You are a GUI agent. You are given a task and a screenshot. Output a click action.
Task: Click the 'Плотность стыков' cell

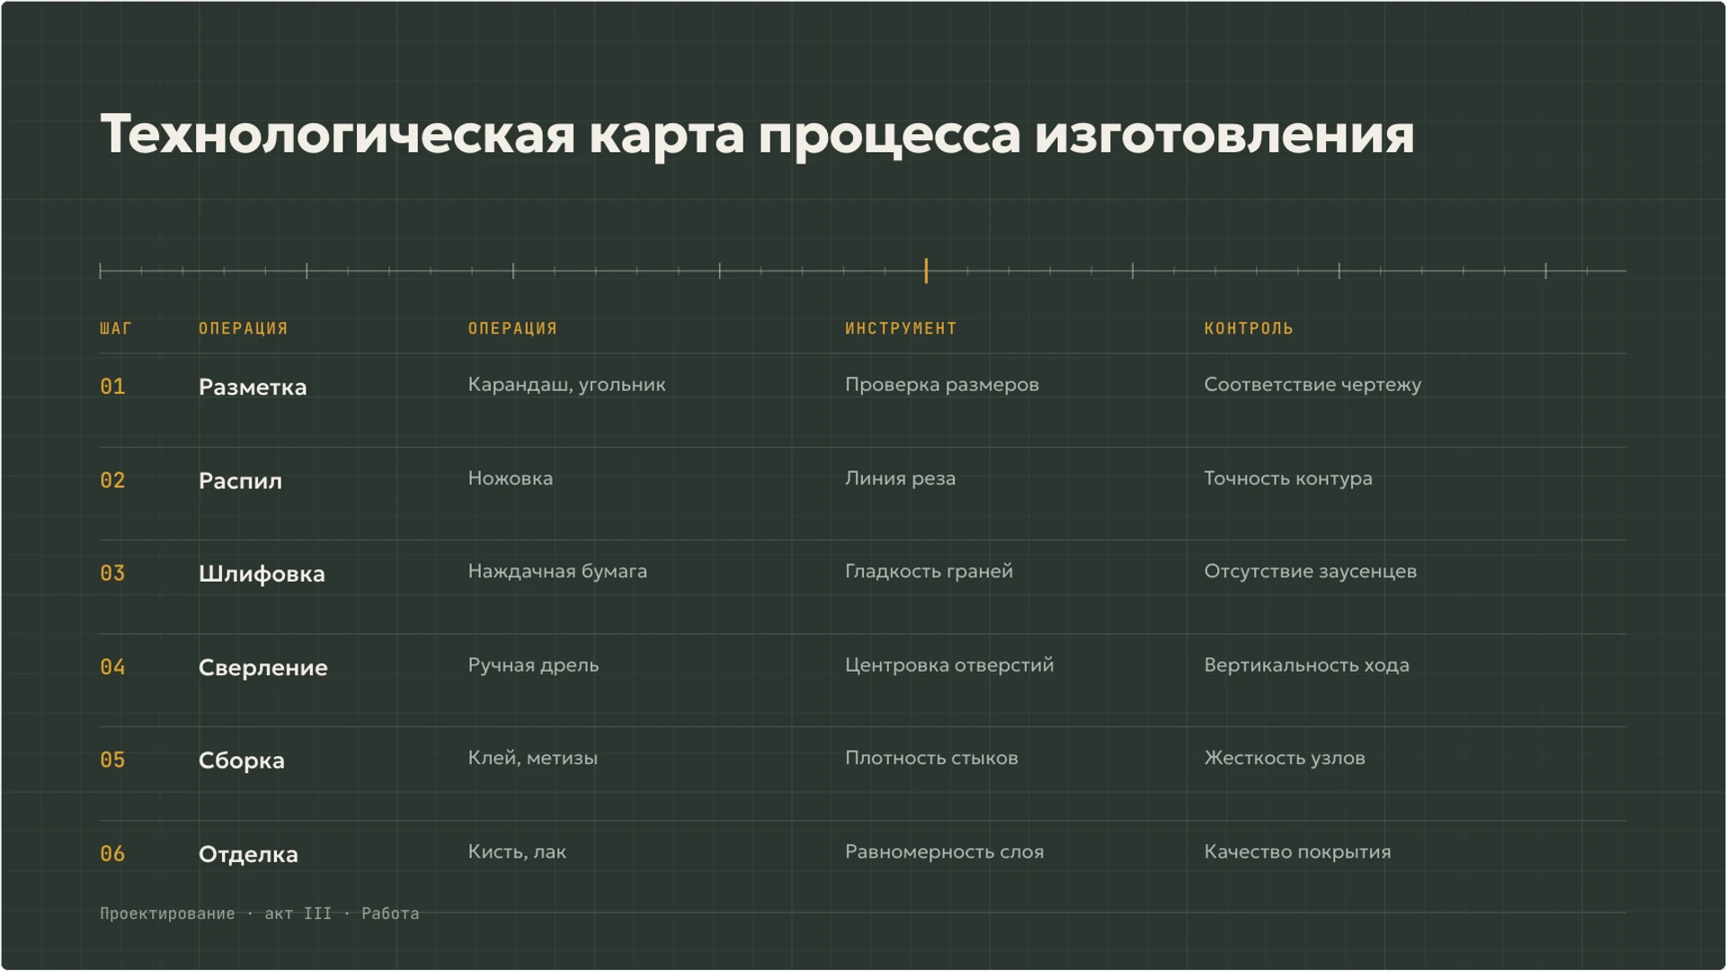(x=931, y=758)
